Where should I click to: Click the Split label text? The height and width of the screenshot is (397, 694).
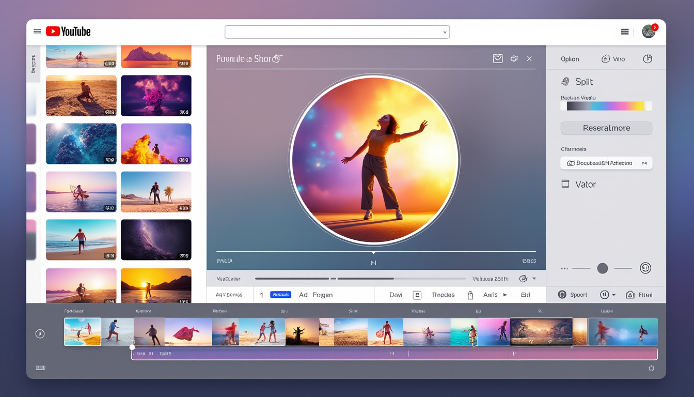pos(584,82)
